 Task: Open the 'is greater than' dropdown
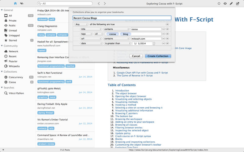tap(117, 43)
